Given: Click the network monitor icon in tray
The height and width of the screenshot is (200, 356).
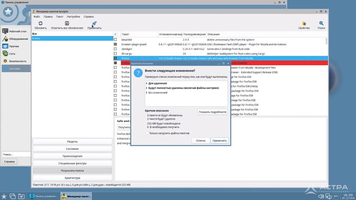Looking at the screenshot, I should point(328,196).
